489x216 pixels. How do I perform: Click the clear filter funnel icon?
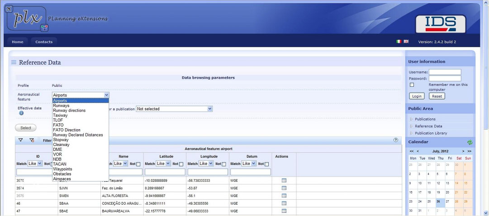point(32,140)
